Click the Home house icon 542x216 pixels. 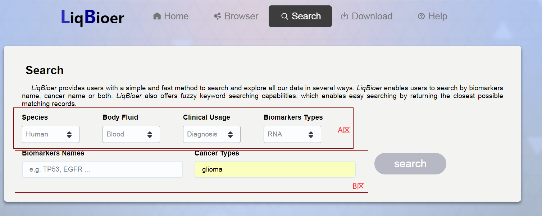(x=157, y=16)
